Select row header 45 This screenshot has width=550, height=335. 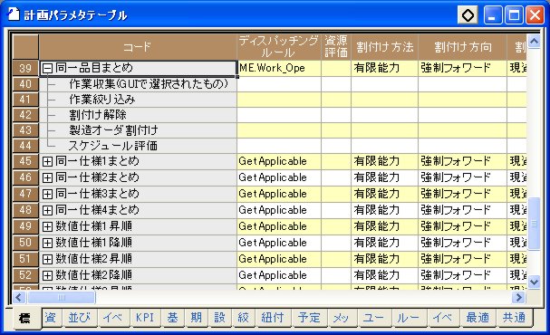pos(25,161)
